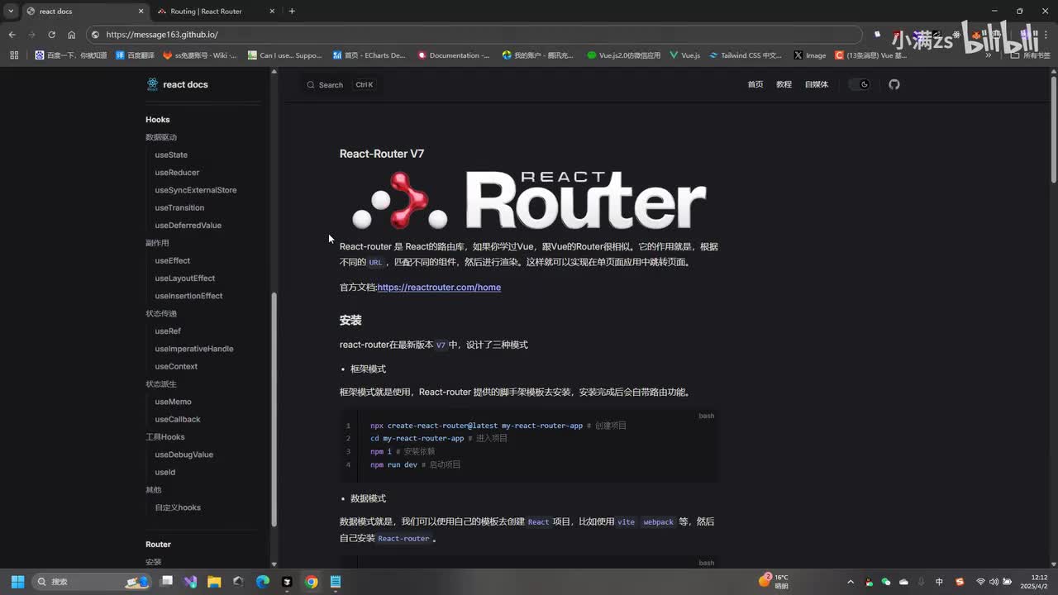Image resolution: width=1058 pixels, height=595 pixels.
Task: Click the react docs logo icon
Action: [152, 84]
